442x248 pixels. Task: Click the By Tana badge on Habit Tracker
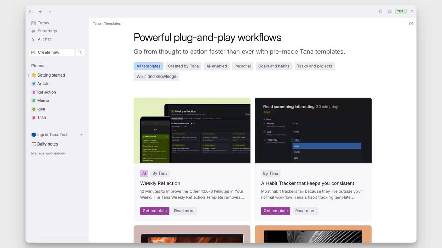[271, 174]
